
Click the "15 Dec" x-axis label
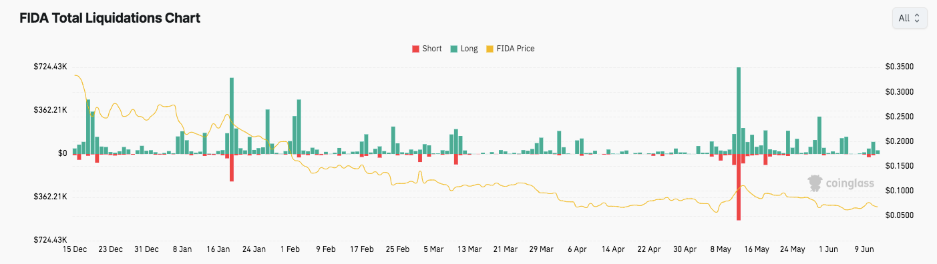(75, 249)
